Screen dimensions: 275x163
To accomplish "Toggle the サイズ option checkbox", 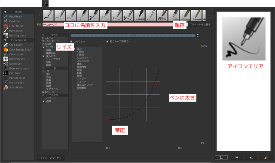I will (x=43, y=47).
